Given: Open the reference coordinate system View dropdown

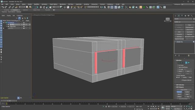Looking at the screenshot, I should [x=55, y=7].
